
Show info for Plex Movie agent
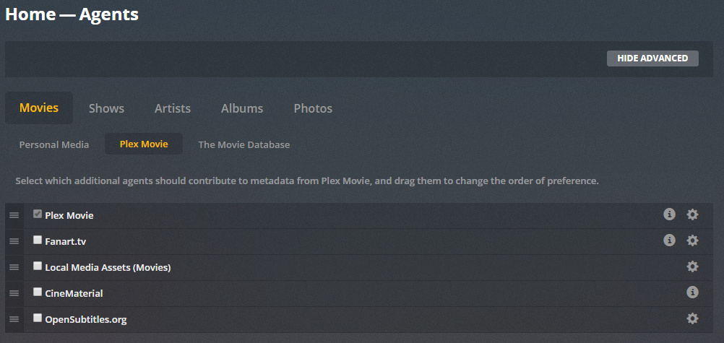[x=669, y=214]
